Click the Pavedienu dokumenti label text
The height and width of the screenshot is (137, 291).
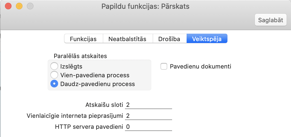pyautogui.click(x=200, y=66)
